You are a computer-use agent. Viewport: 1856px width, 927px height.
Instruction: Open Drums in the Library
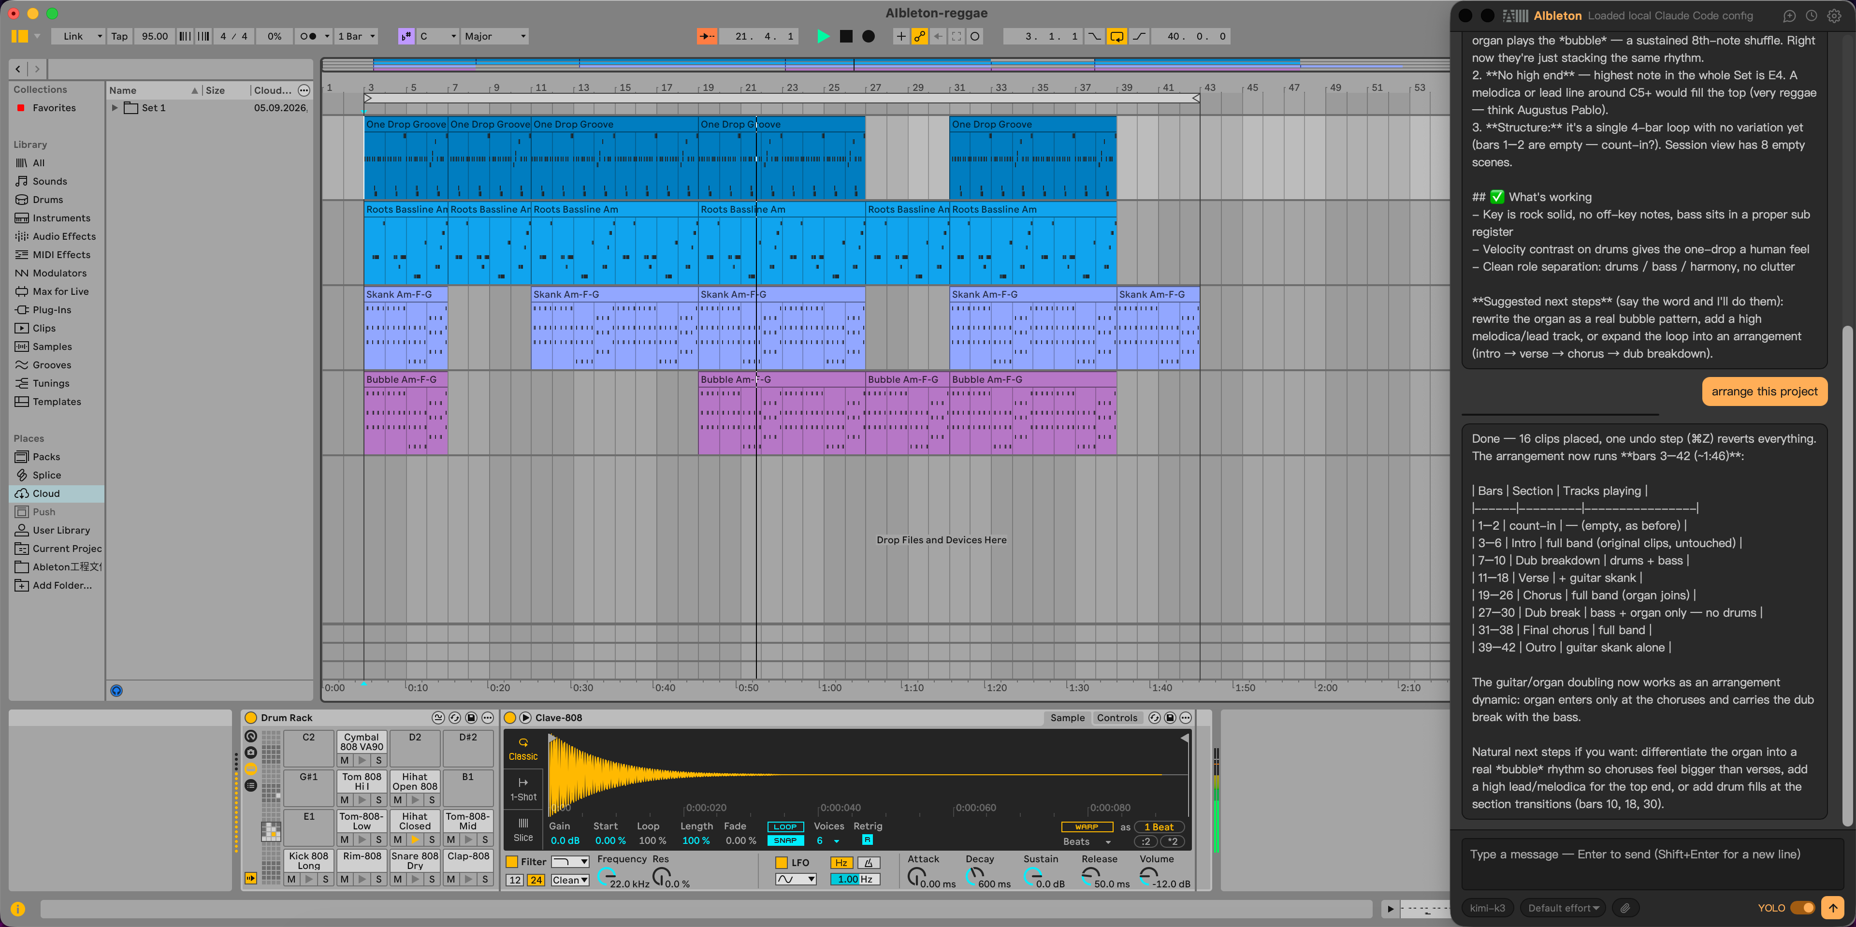pyautogui.click(x=47, y=200)
